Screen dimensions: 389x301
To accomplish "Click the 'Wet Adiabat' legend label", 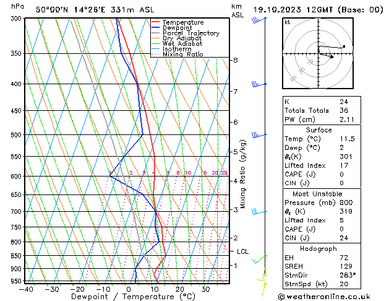I will click(x=182, y=44).
